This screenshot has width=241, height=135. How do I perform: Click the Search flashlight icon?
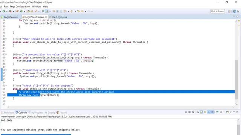[x=36, y=11]
